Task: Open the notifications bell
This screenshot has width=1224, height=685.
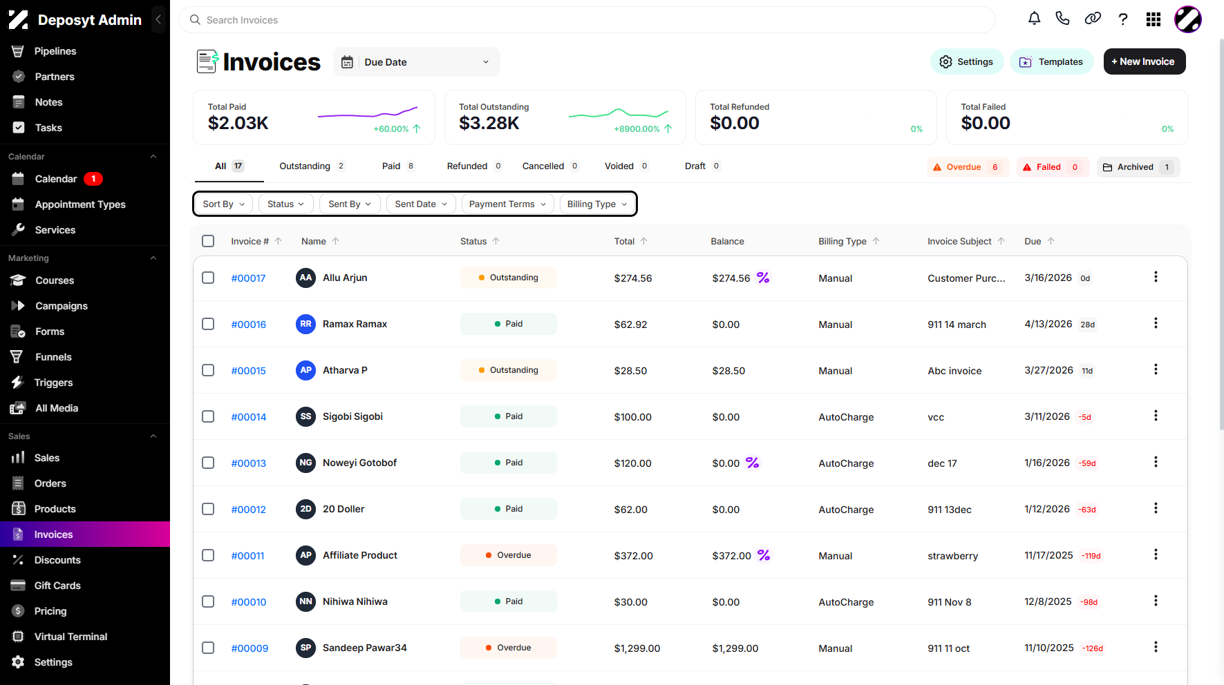Action: (x=1034, y=19)
